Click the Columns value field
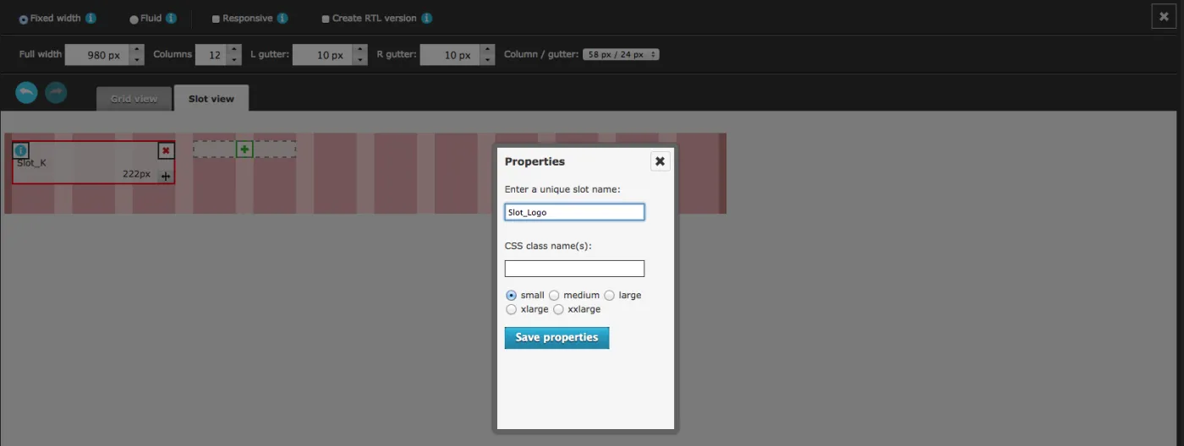This screenshot has height=446, width=1184. point(210,55)
